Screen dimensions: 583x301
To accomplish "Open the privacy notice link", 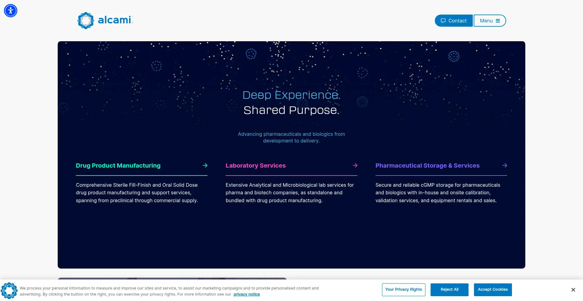I will click(247, 294).
